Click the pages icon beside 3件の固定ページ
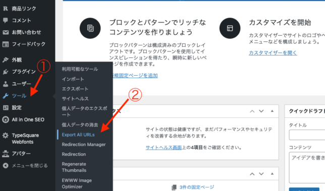 point(174,187)
